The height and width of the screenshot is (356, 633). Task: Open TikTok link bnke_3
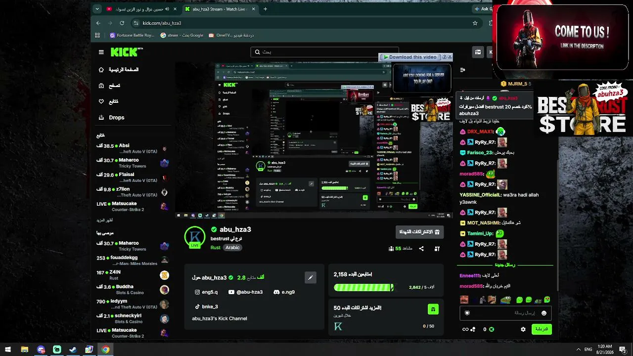click(x=207, y=307)
